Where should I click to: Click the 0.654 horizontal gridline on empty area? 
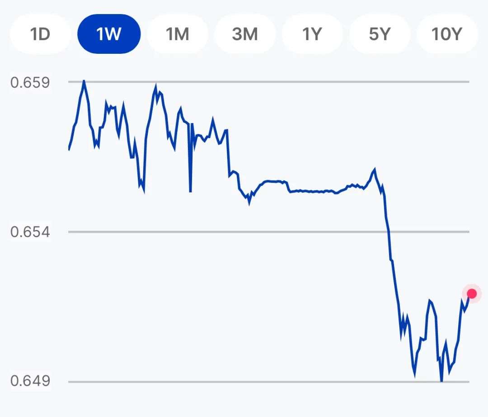coord(218,232)
